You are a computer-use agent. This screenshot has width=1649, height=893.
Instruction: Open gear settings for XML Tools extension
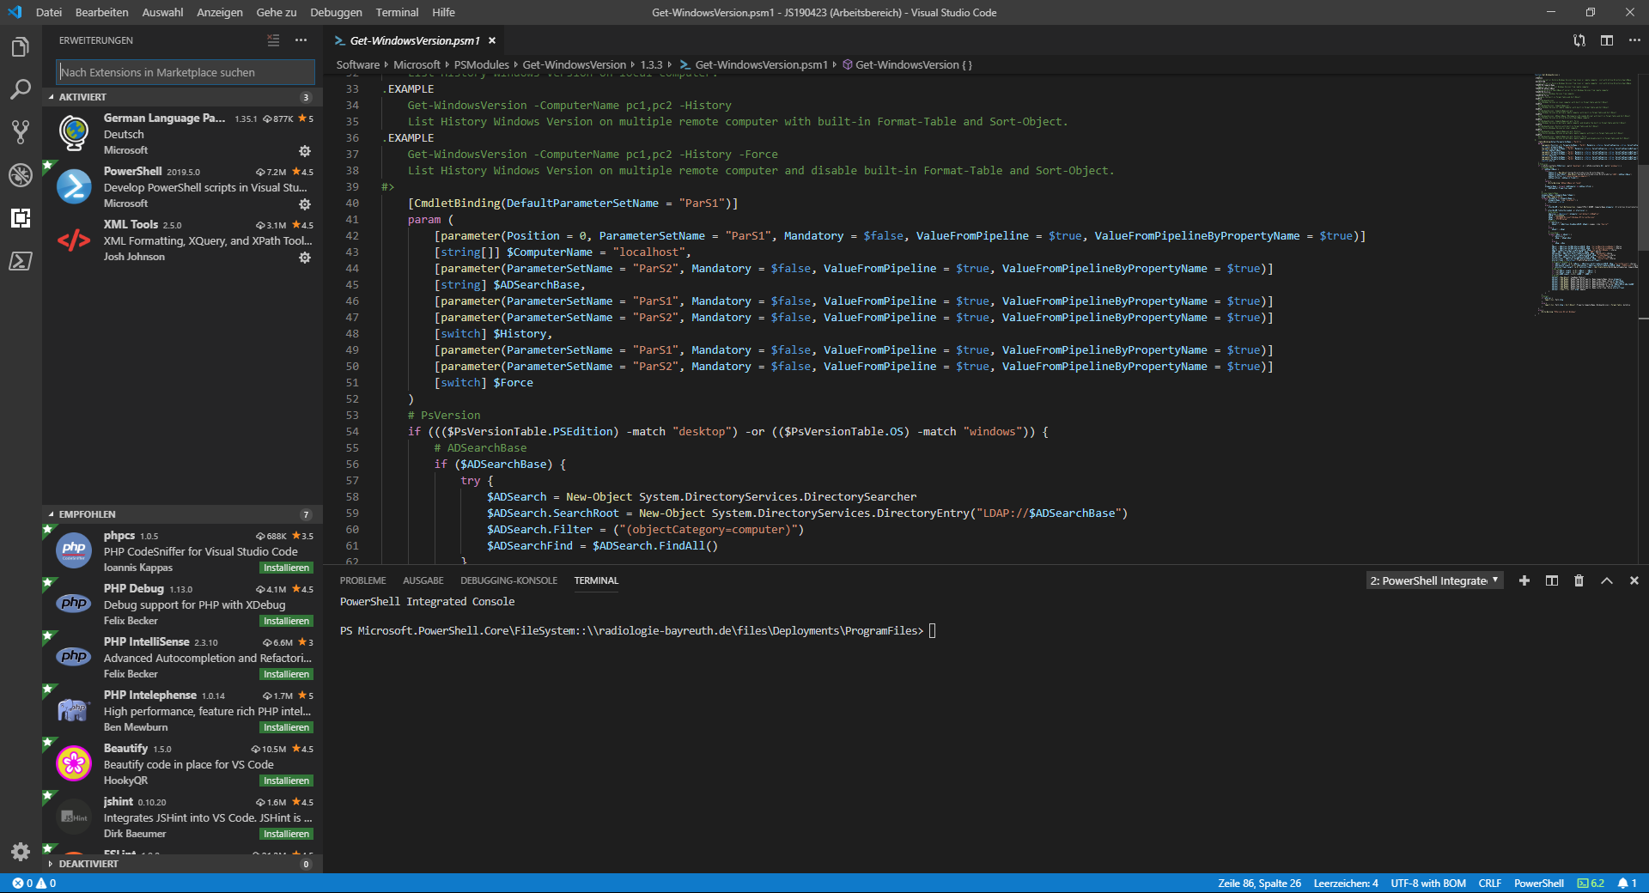click(304, 258)
